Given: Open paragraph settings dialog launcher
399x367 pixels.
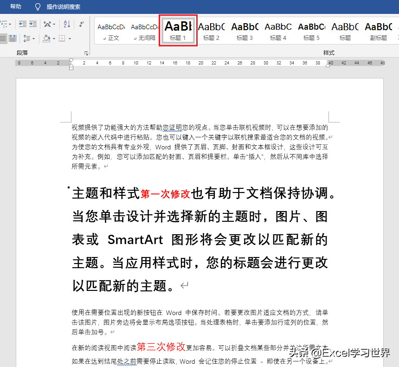Looking at the screenshot, I should (x=86, y=53).
